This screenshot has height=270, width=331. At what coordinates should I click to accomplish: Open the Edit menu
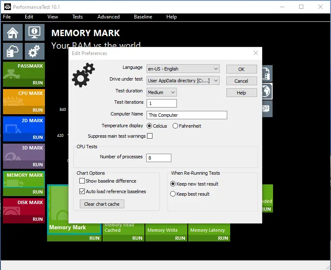pyautogui.click(x=29, y=17)
